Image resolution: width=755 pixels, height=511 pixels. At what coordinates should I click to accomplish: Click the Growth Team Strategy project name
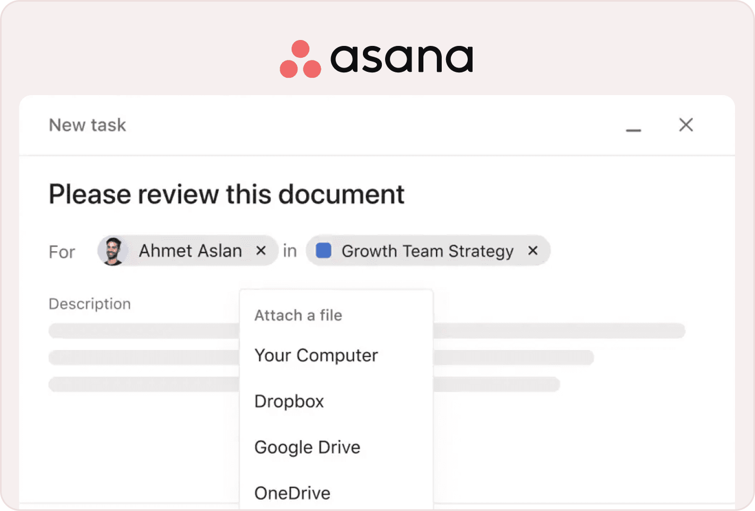tap(427, 251)
